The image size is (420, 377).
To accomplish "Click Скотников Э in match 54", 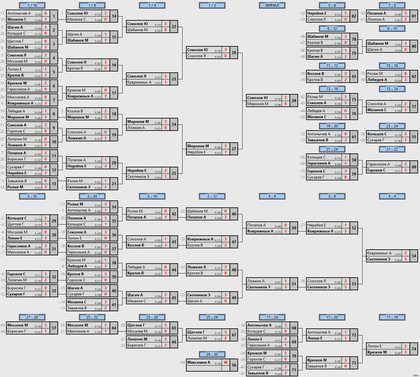I will tap(379, 259).
